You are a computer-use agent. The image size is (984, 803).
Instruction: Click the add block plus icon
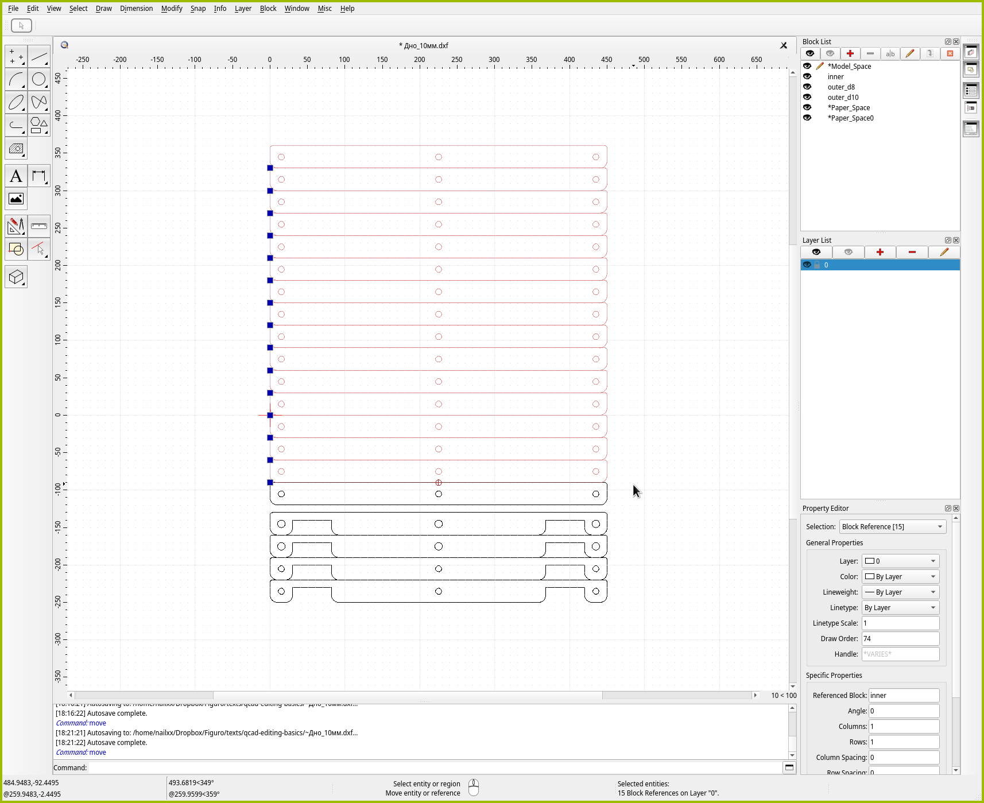tap(850, 53)
